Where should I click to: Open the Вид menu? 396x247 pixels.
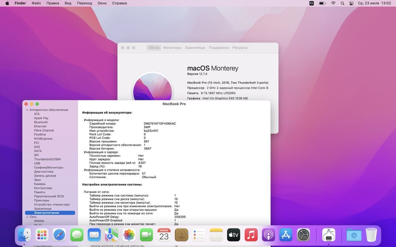tap(68, 3)
